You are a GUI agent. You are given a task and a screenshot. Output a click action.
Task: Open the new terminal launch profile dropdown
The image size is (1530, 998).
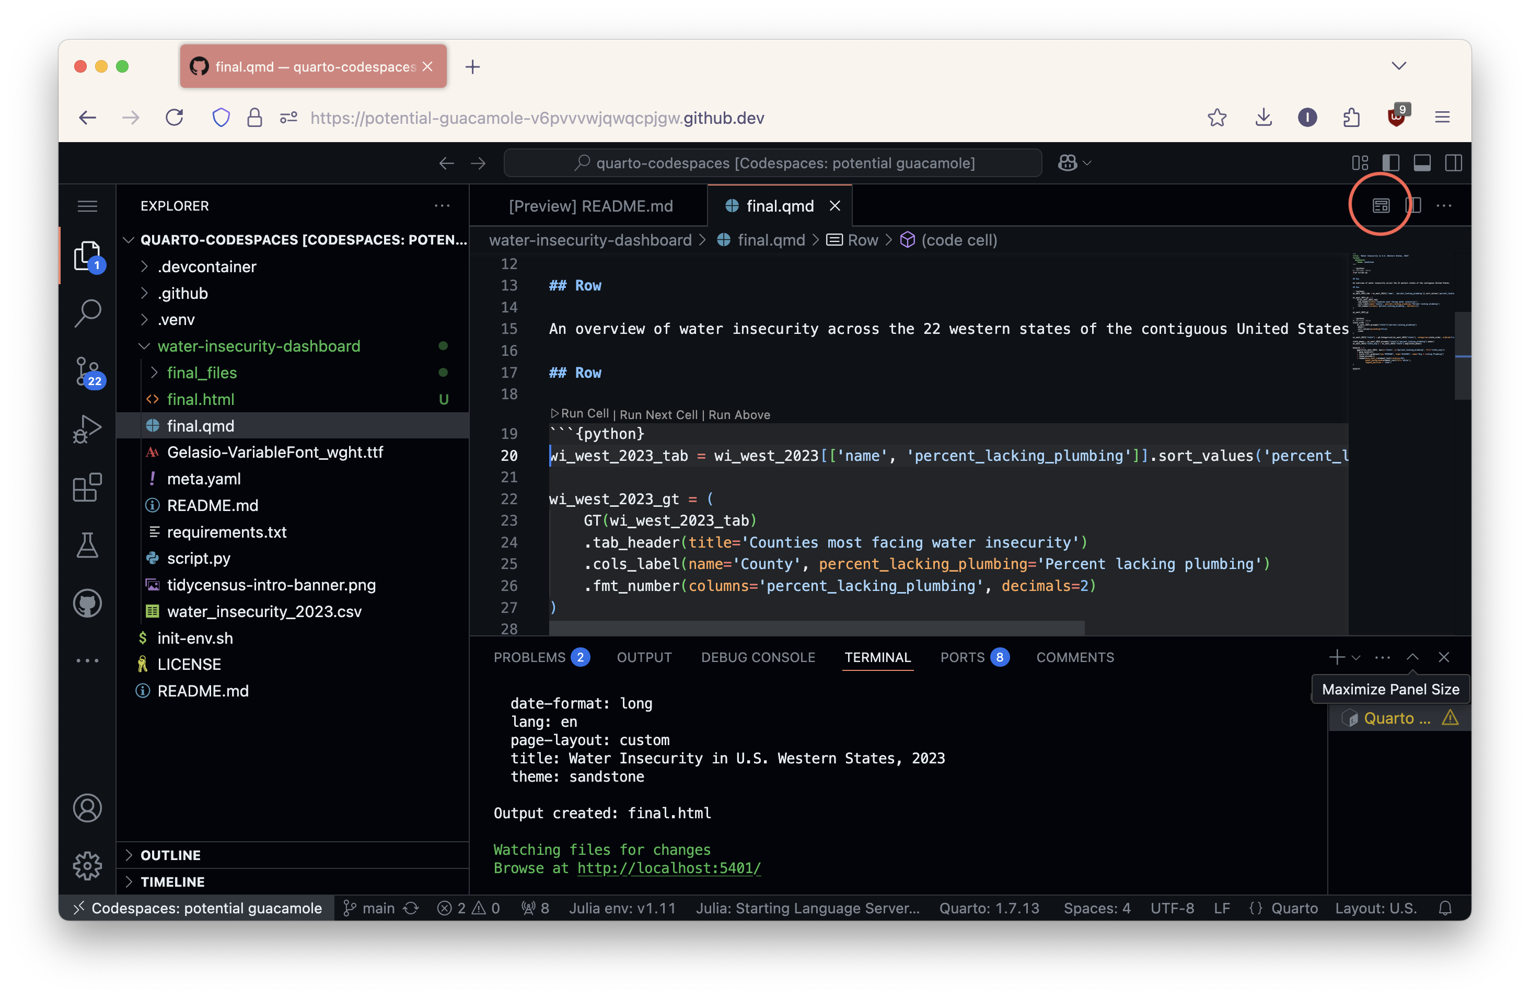[1357, 657]
